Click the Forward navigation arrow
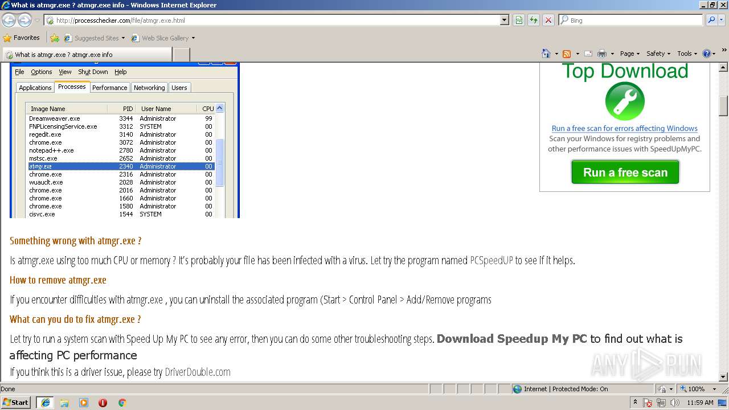Viewport: 729px width, 410px height. coord(24,20)
